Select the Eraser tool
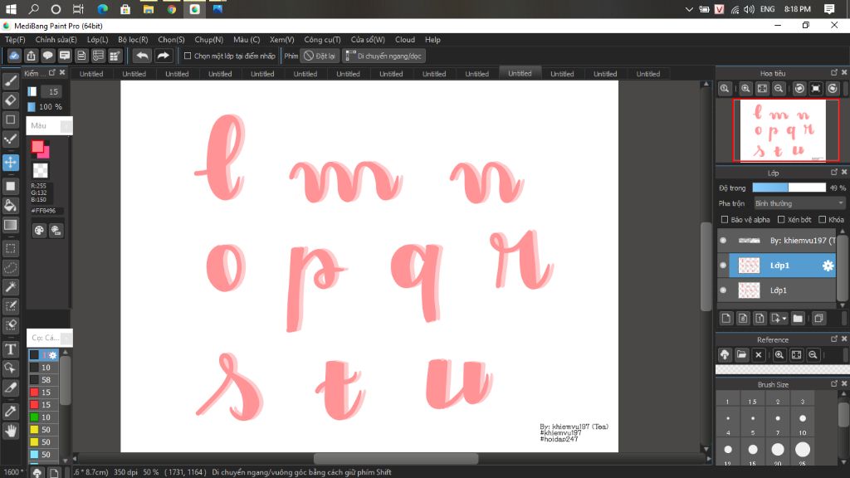Image resolution: width=850 pixels, height=478 pixels. point(11,100)
